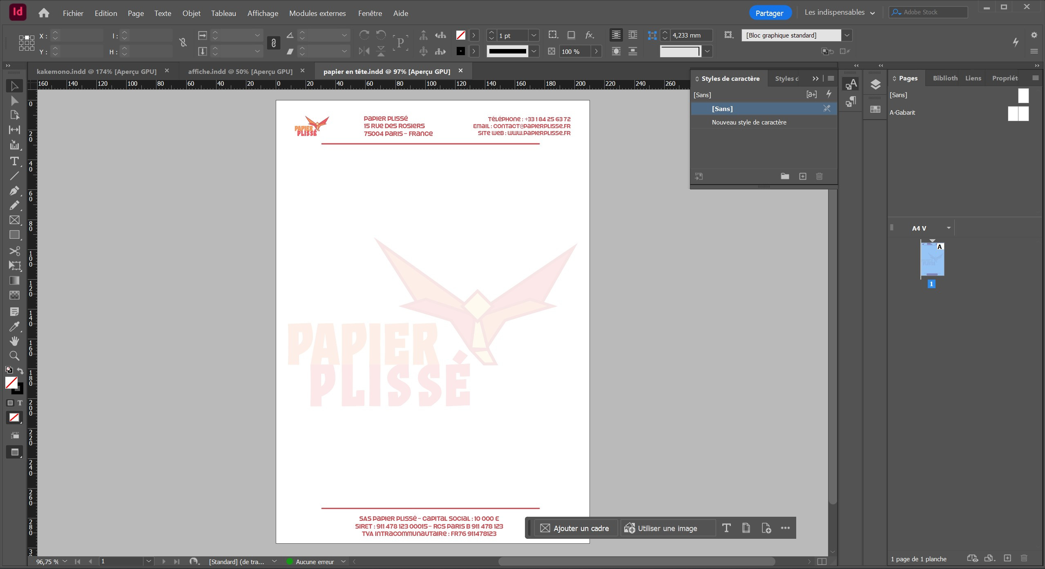This screenshot has height=569, width=1045.
Task: Expand the preflight error menu
Action: tap(343, 562)
